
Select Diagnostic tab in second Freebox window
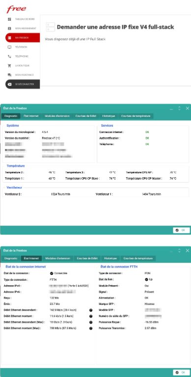11,258
